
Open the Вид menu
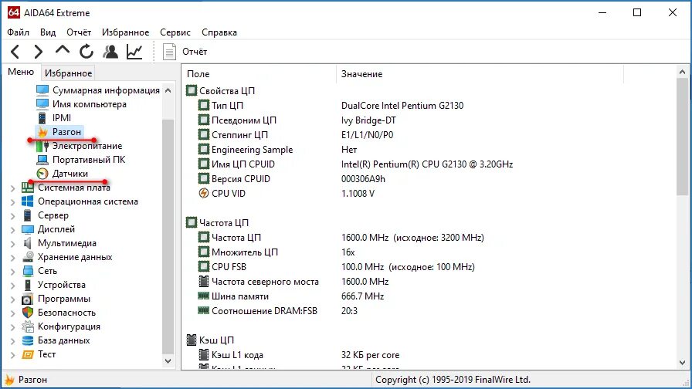tap(48, 32)
